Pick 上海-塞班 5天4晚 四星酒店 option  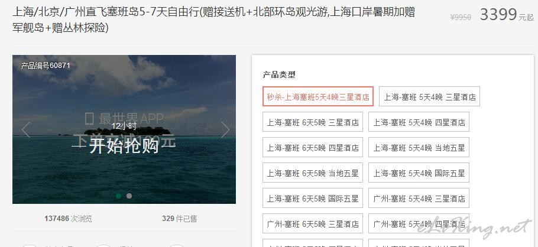(419, 122)
